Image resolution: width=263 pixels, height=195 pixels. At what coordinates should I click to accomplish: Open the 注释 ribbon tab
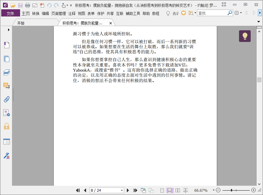[72, 13]
